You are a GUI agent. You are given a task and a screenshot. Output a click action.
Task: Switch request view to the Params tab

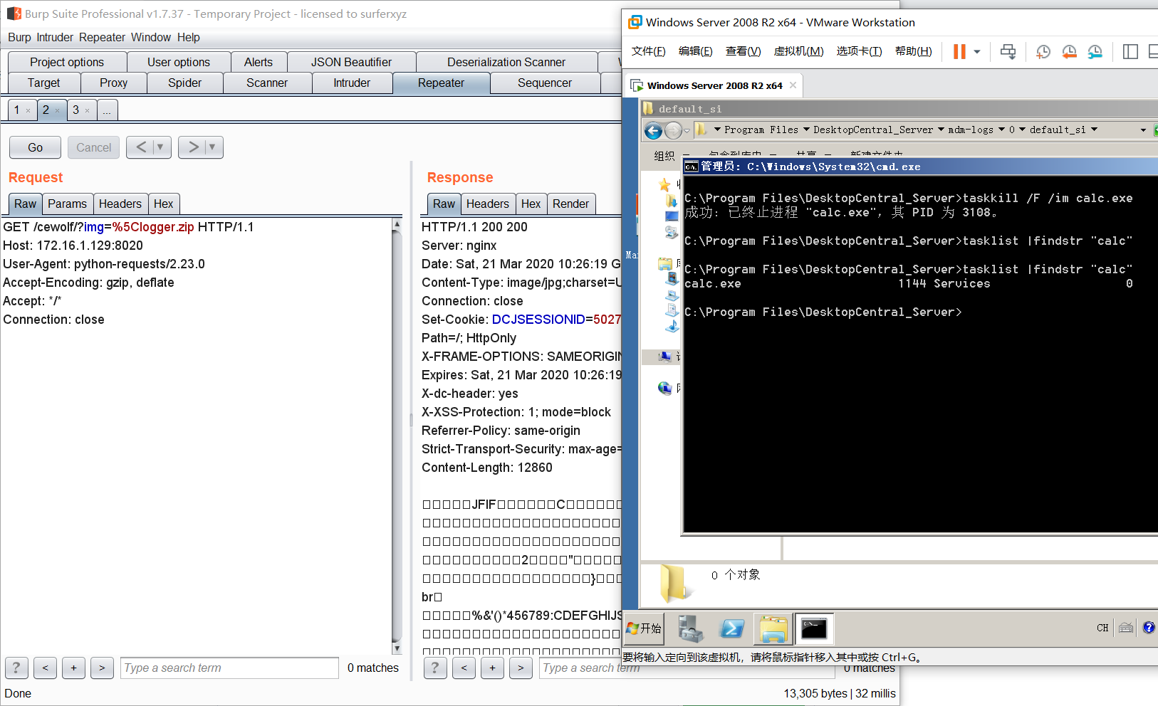point(67,204)
